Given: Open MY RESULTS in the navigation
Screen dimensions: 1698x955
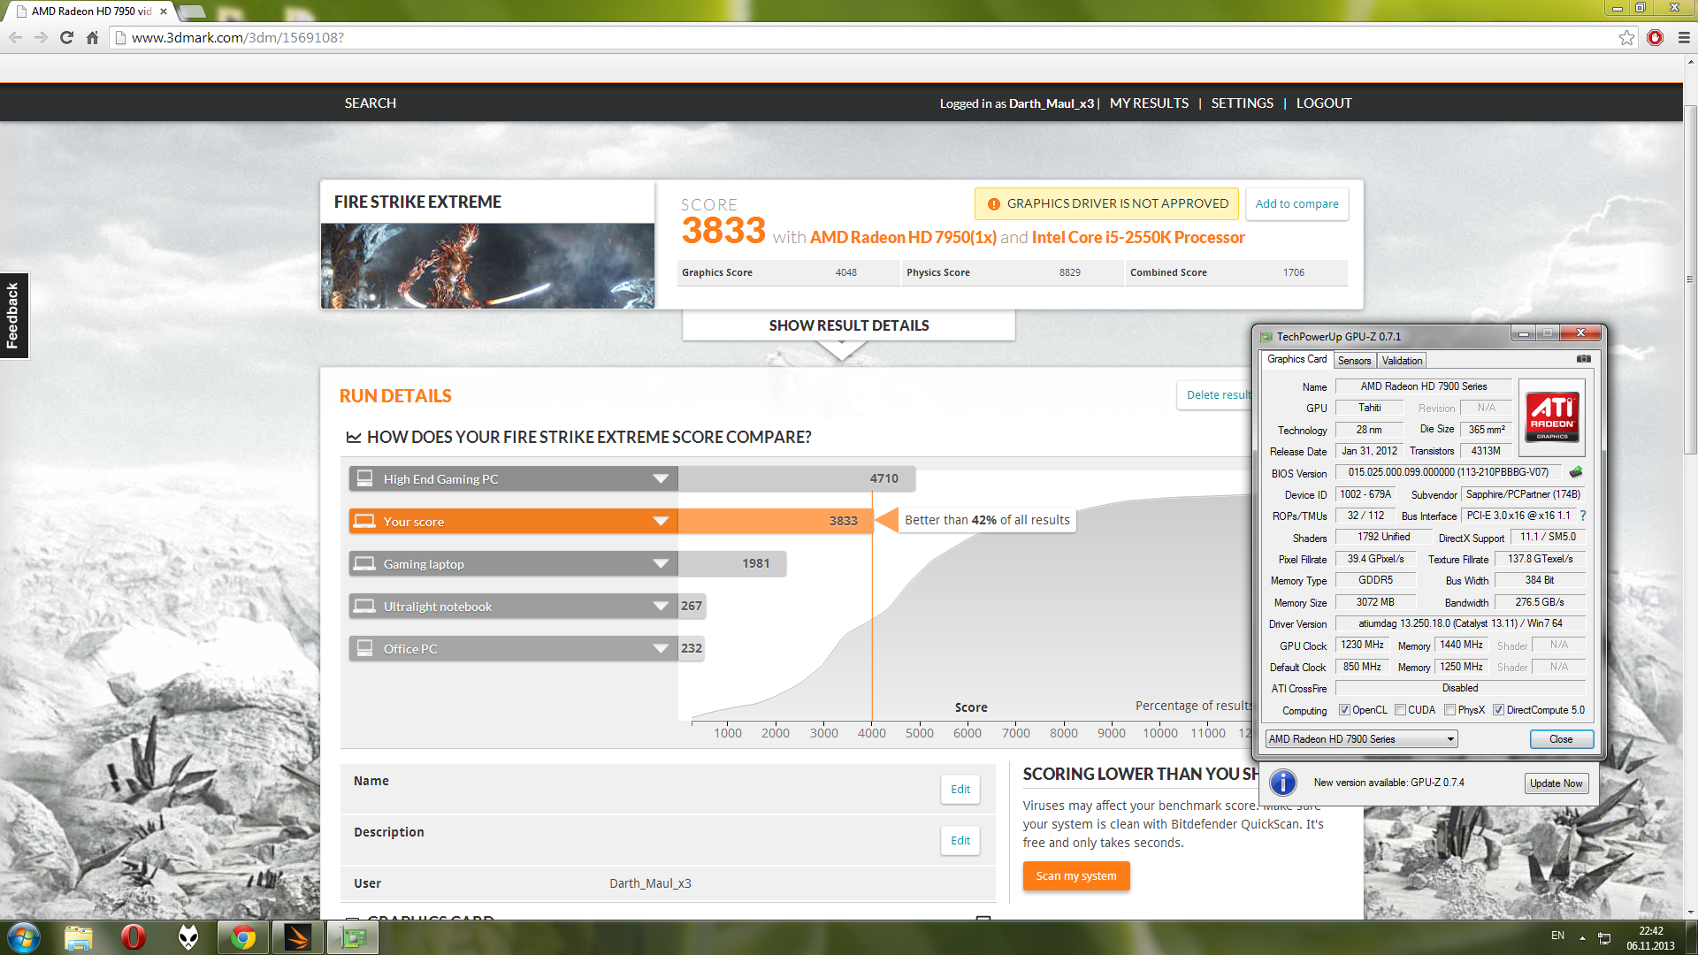Looking at the screenshot, I should [x=1149, y=103].
